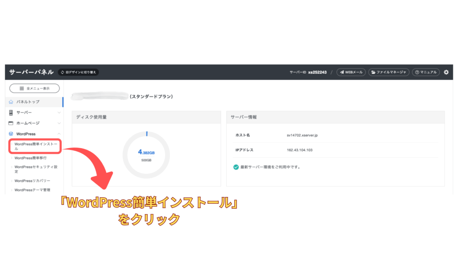Open WordPressリカバリー menu item
This screenshot has width=458, height=257.
tap(32, 181)
